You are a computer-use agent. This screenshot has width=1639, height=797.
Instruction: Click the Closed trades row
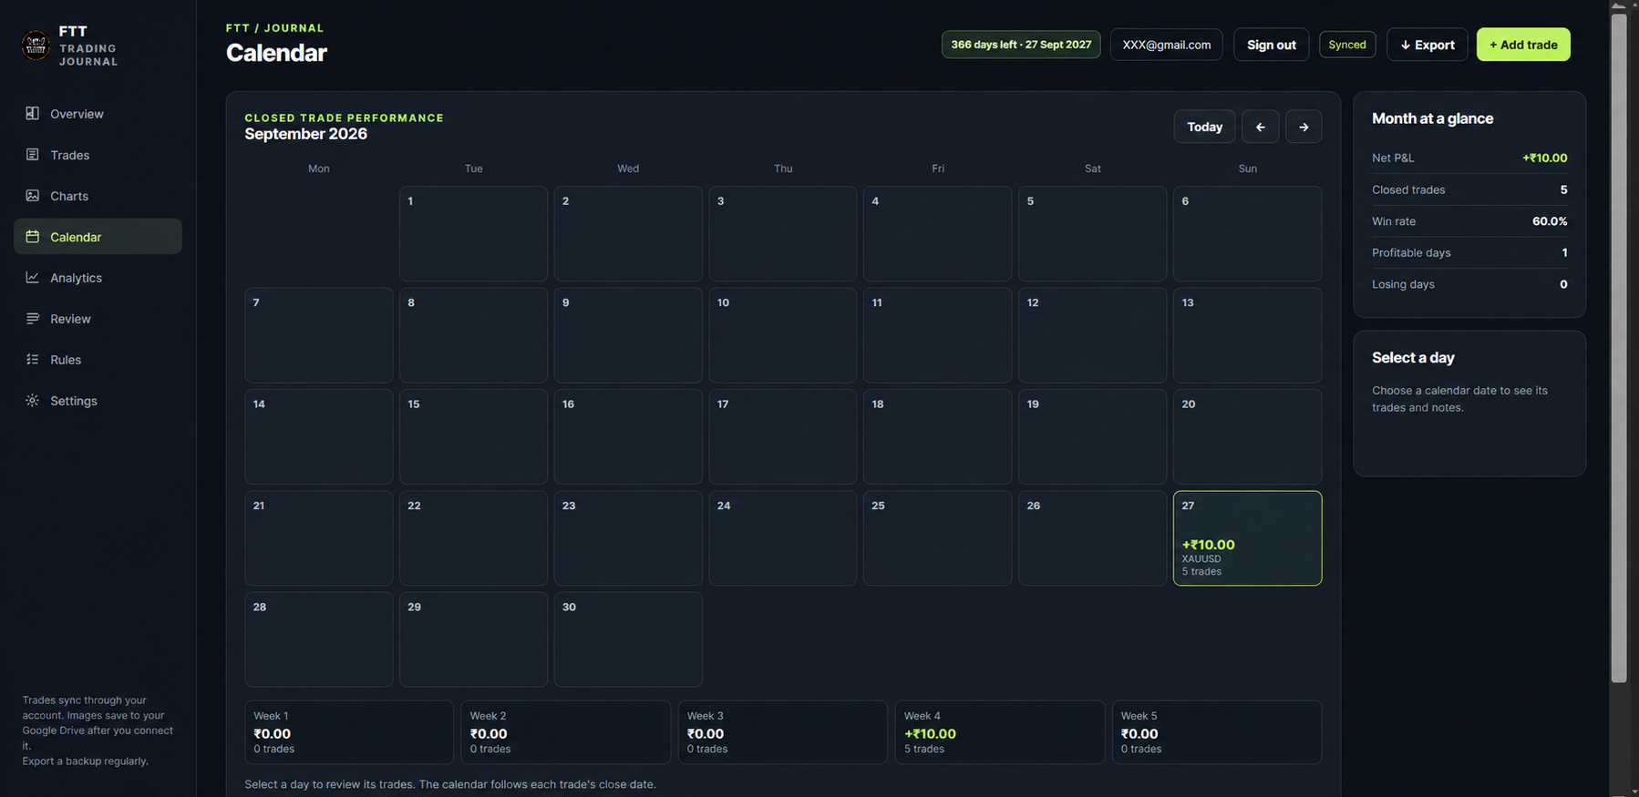(x=1469, y=189)
